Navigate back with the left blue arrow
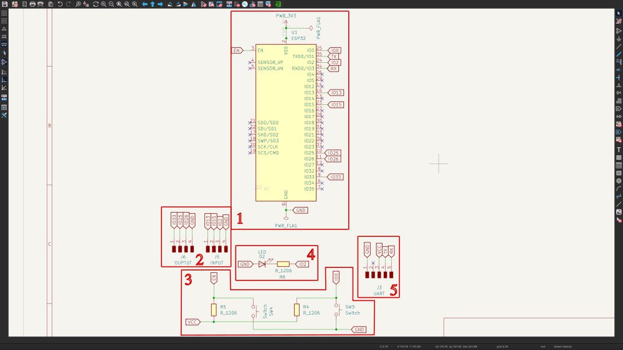The image size is (623, 350). (x=145, y=4)
